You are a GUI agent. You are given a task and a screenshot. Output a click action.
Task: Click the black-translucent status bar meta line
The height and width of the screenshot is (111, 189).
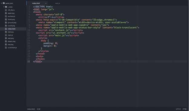(x=88, y=28)
